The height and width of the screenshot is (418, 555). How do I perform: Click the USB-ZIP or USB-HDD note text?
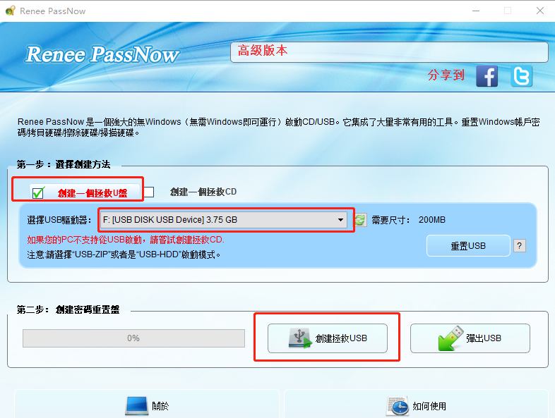coord(124,254)
